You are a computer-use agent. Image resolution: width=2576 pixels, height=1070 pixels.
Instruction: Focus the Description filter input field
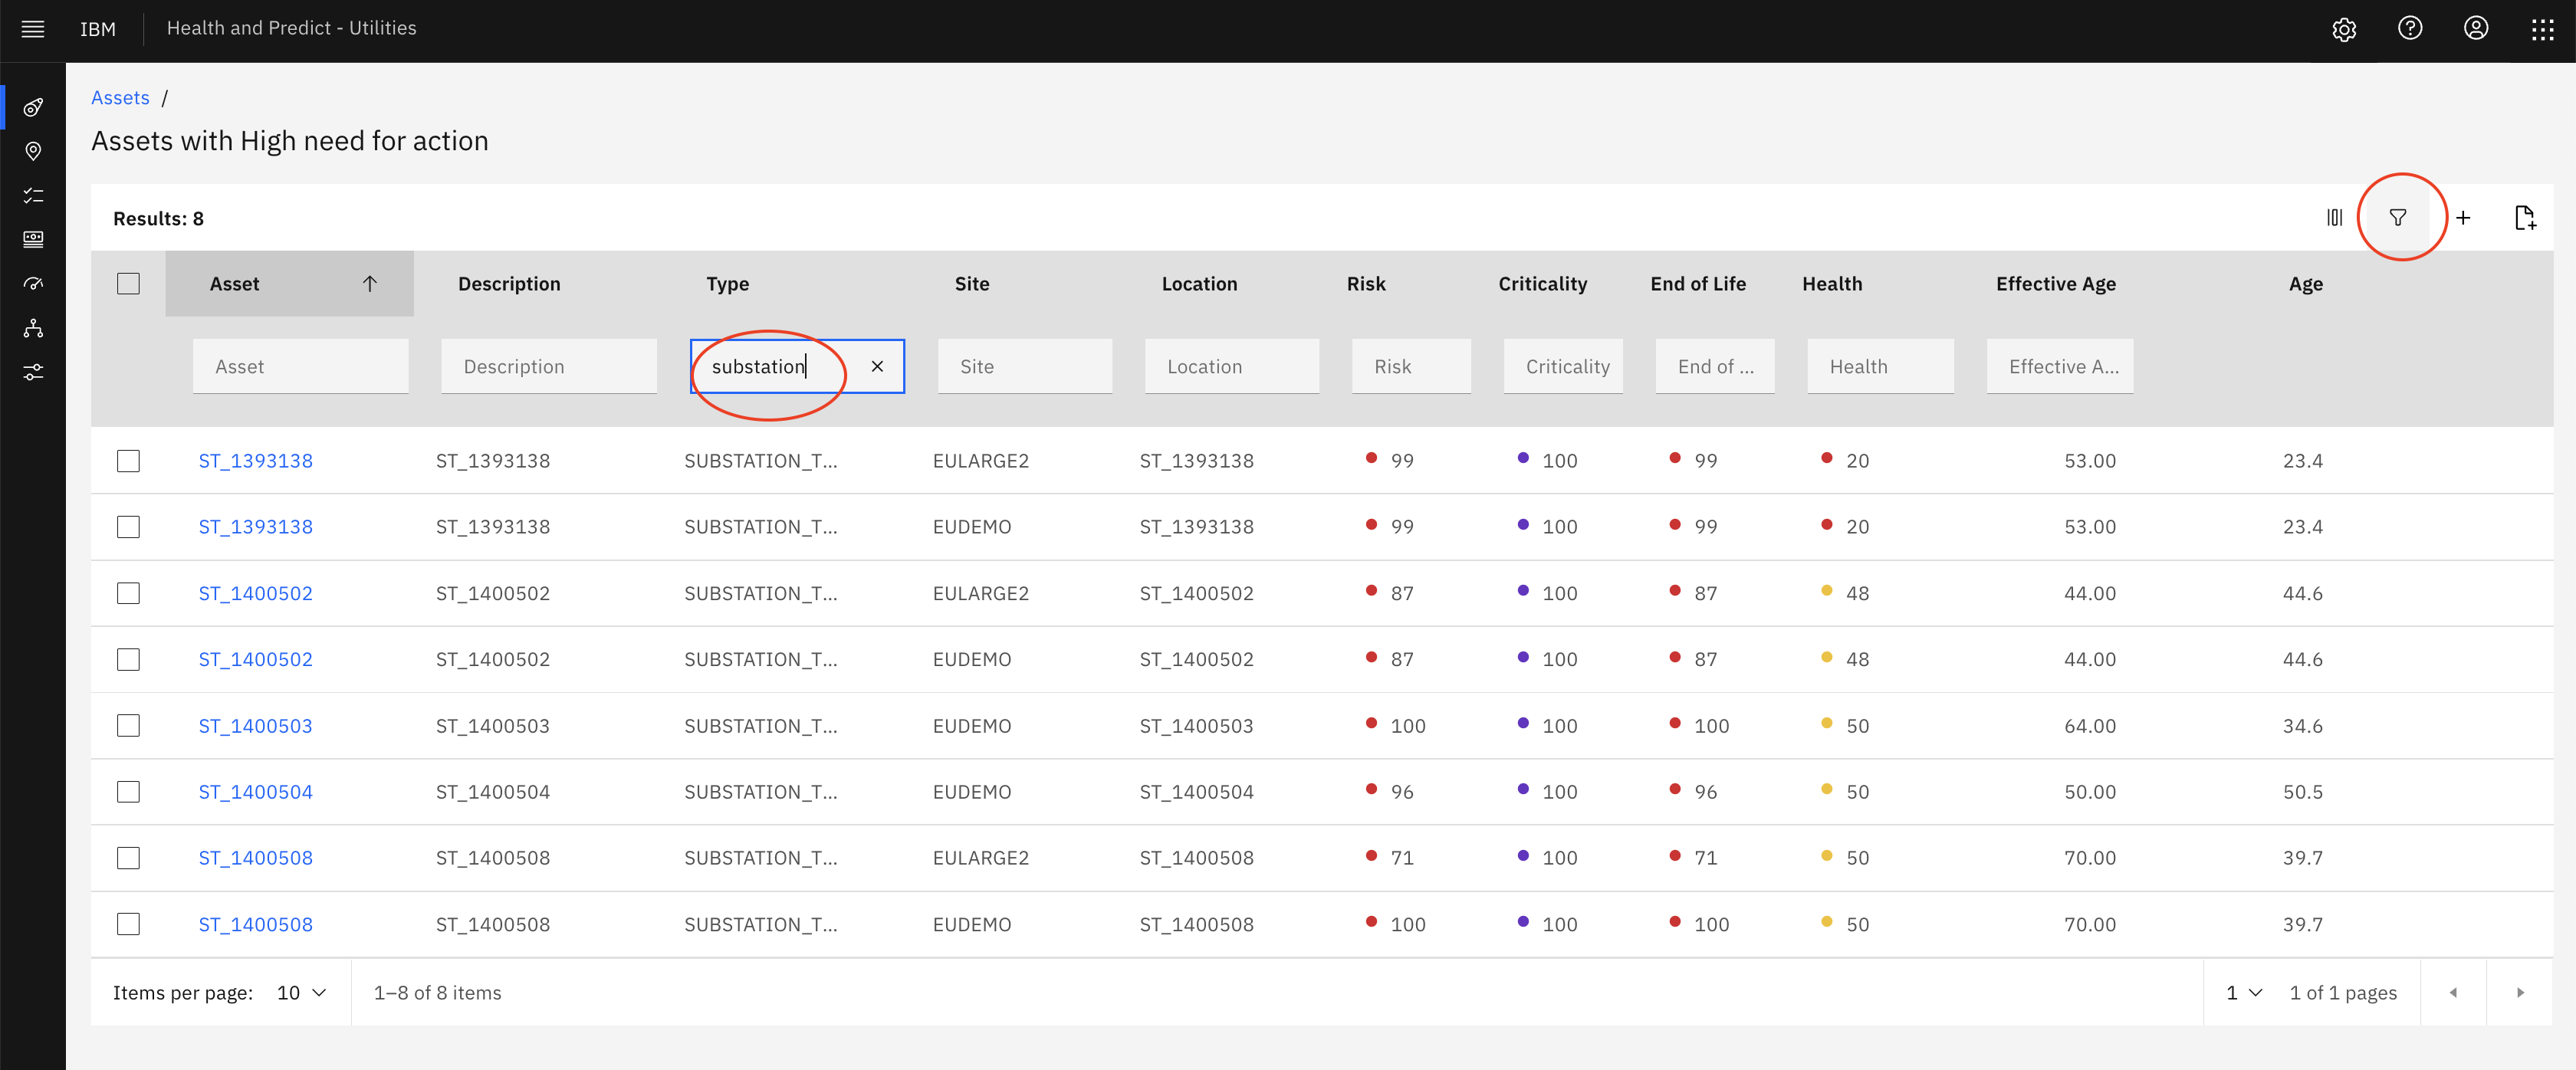coord(549,366)
